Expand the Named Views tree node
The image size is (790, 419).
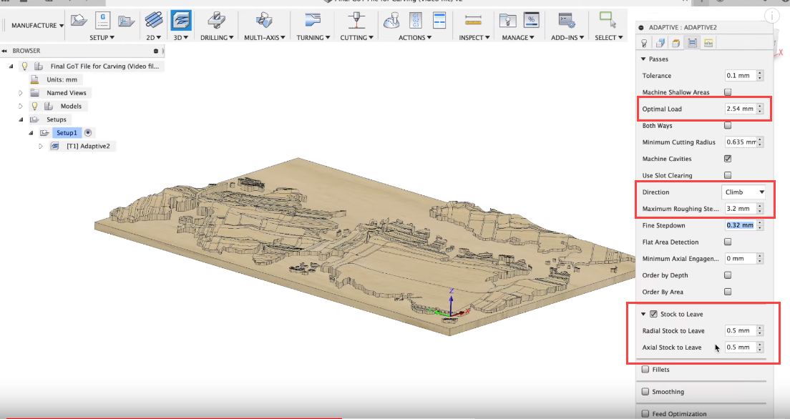21,93
